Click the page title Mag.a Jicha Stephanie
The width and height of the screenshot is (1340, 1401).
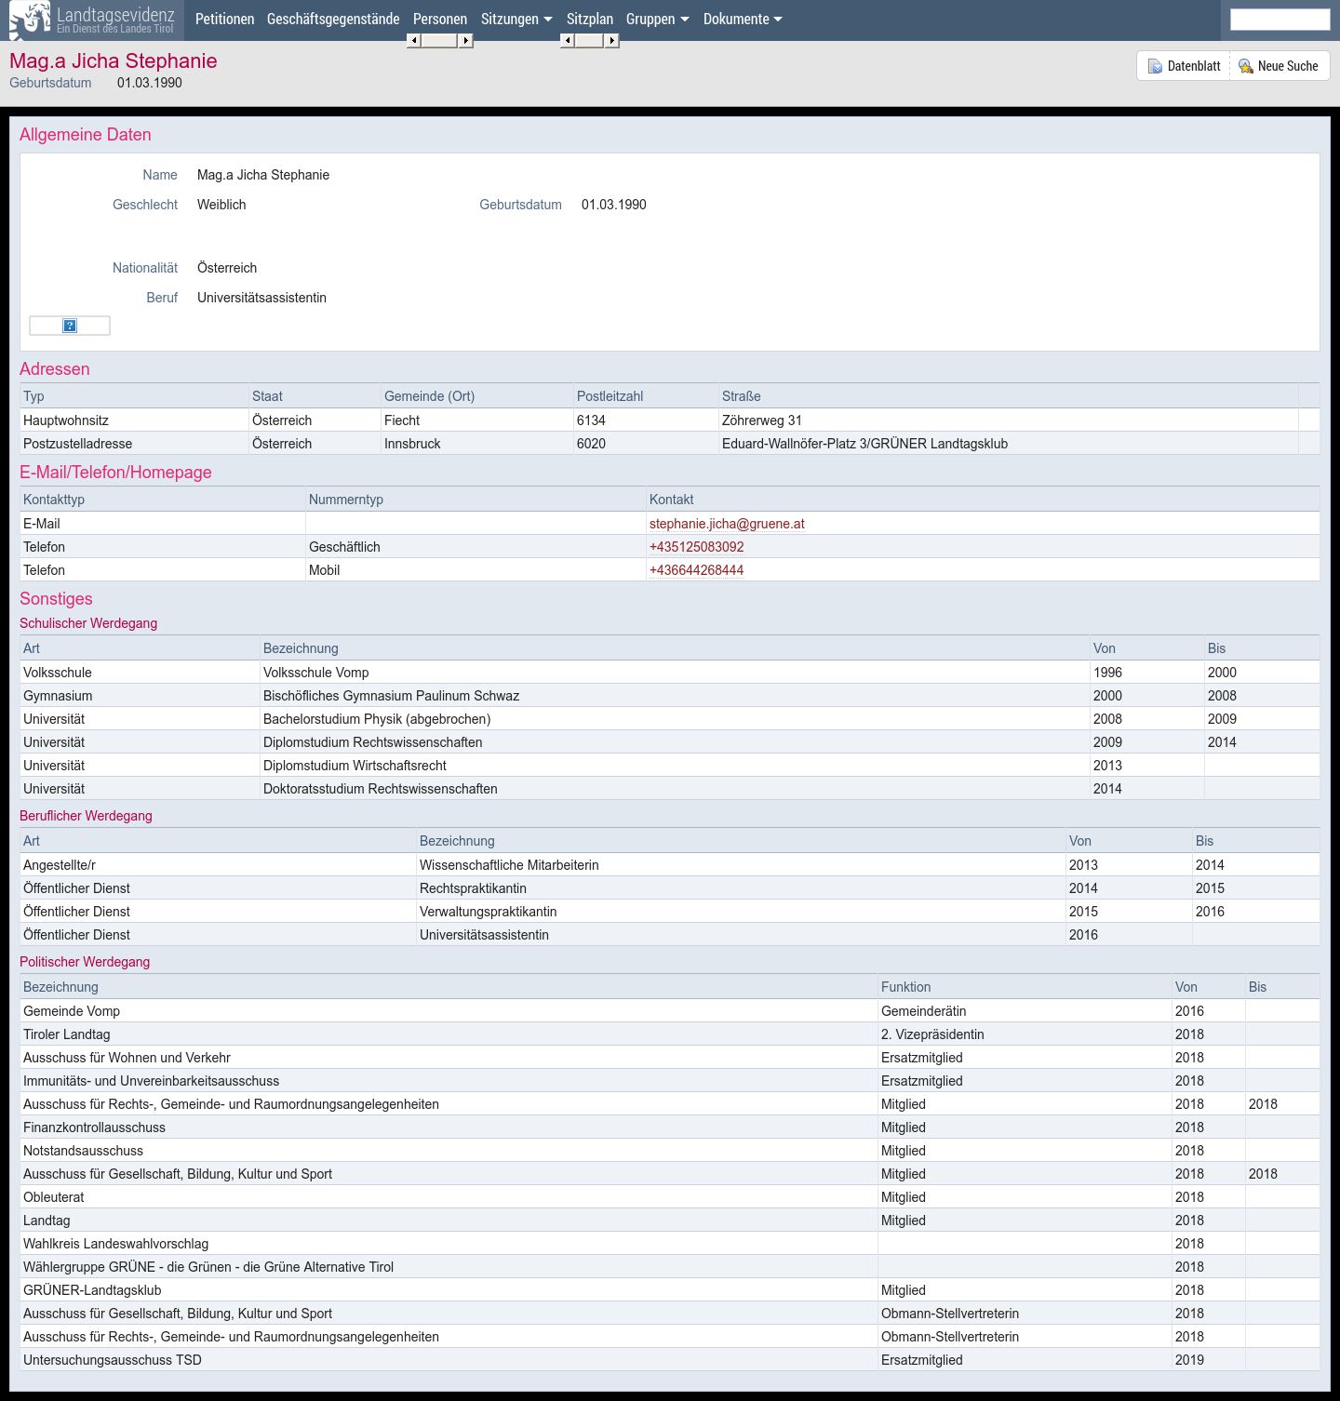114,61
